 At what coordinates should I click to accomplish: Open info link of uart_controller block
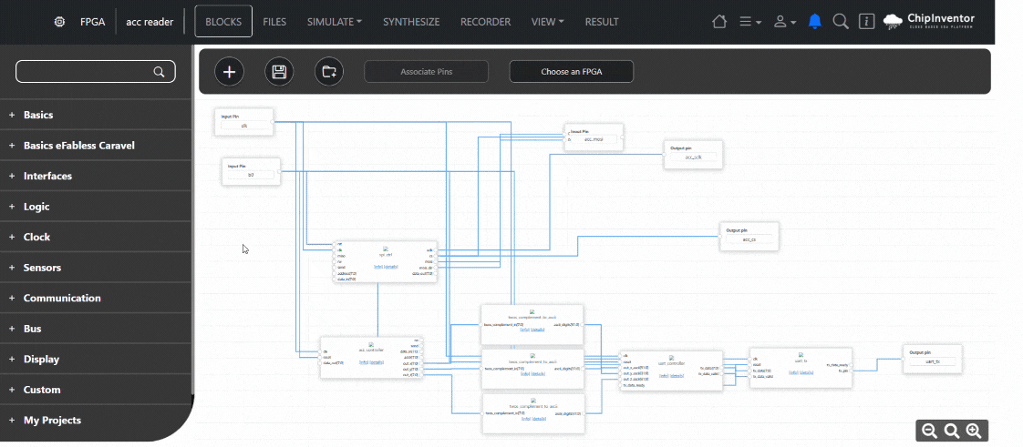(664, 375)
